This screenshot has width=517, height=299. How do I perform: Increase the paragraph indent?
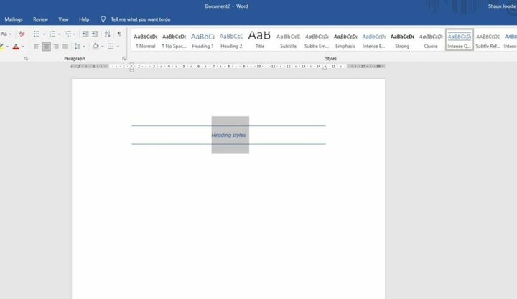point(96,34)
